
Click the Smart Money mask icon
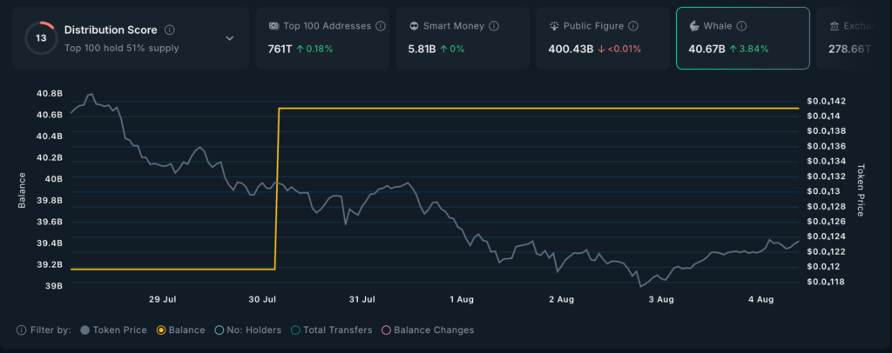pyautogui.click(x=414, y=26)
